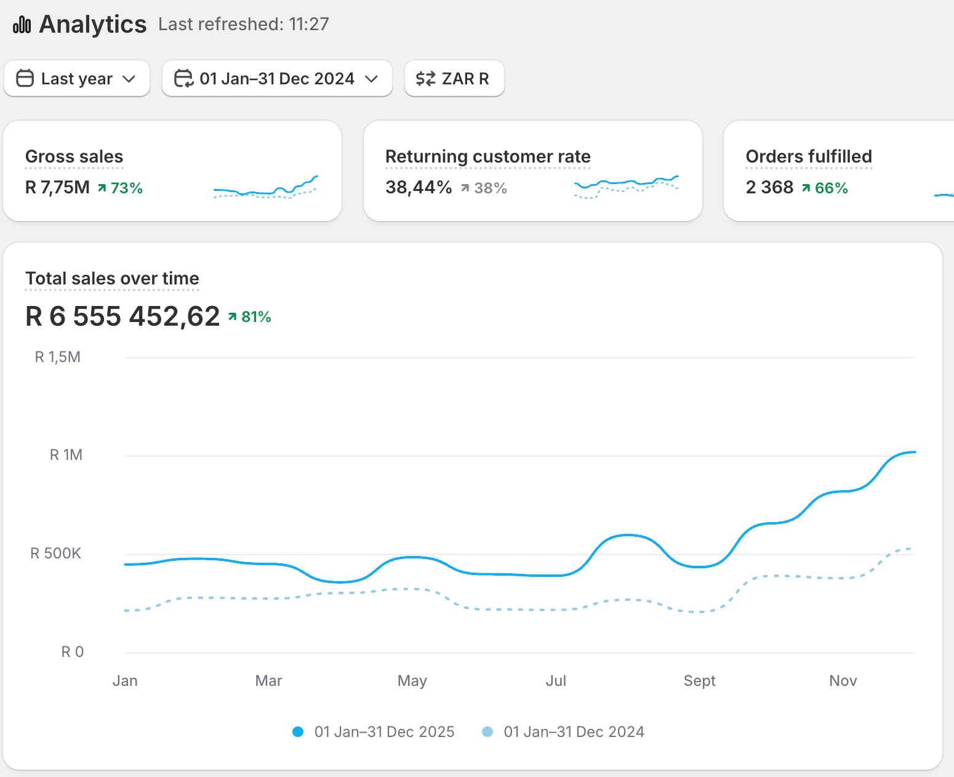
Task: Open the Gross sales metric card
Action: (x=172, y=171)
